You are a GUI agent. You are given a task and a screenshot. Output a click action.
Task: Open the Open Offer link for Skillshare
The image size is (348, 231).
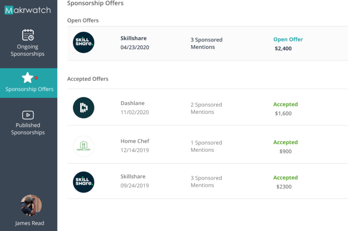pyautogui.click(x=288, y=39)
